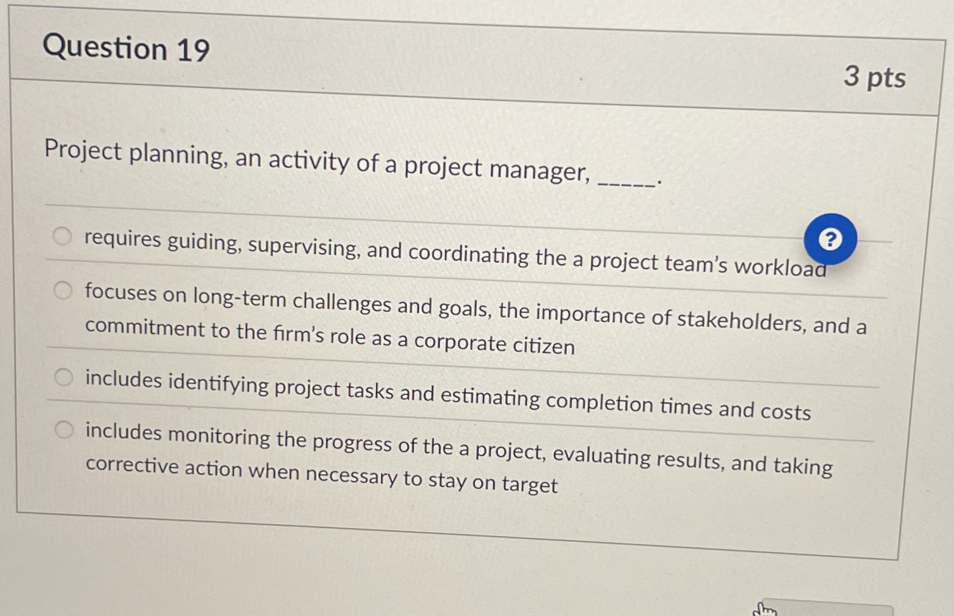Screen dimensions: 954x616
Task: Click the '3 pts' points label
Action: (874, 77)
